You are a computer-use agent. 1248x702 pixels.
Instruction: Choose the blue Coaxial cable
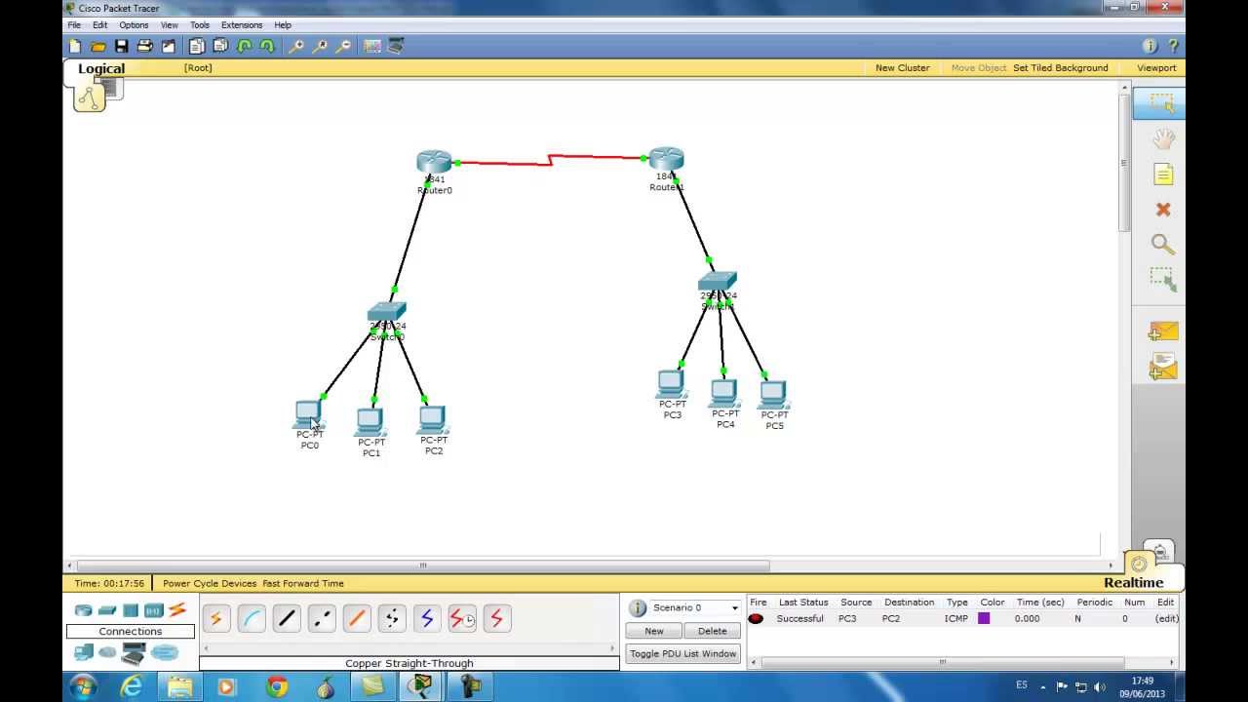(x=427, y=618)
